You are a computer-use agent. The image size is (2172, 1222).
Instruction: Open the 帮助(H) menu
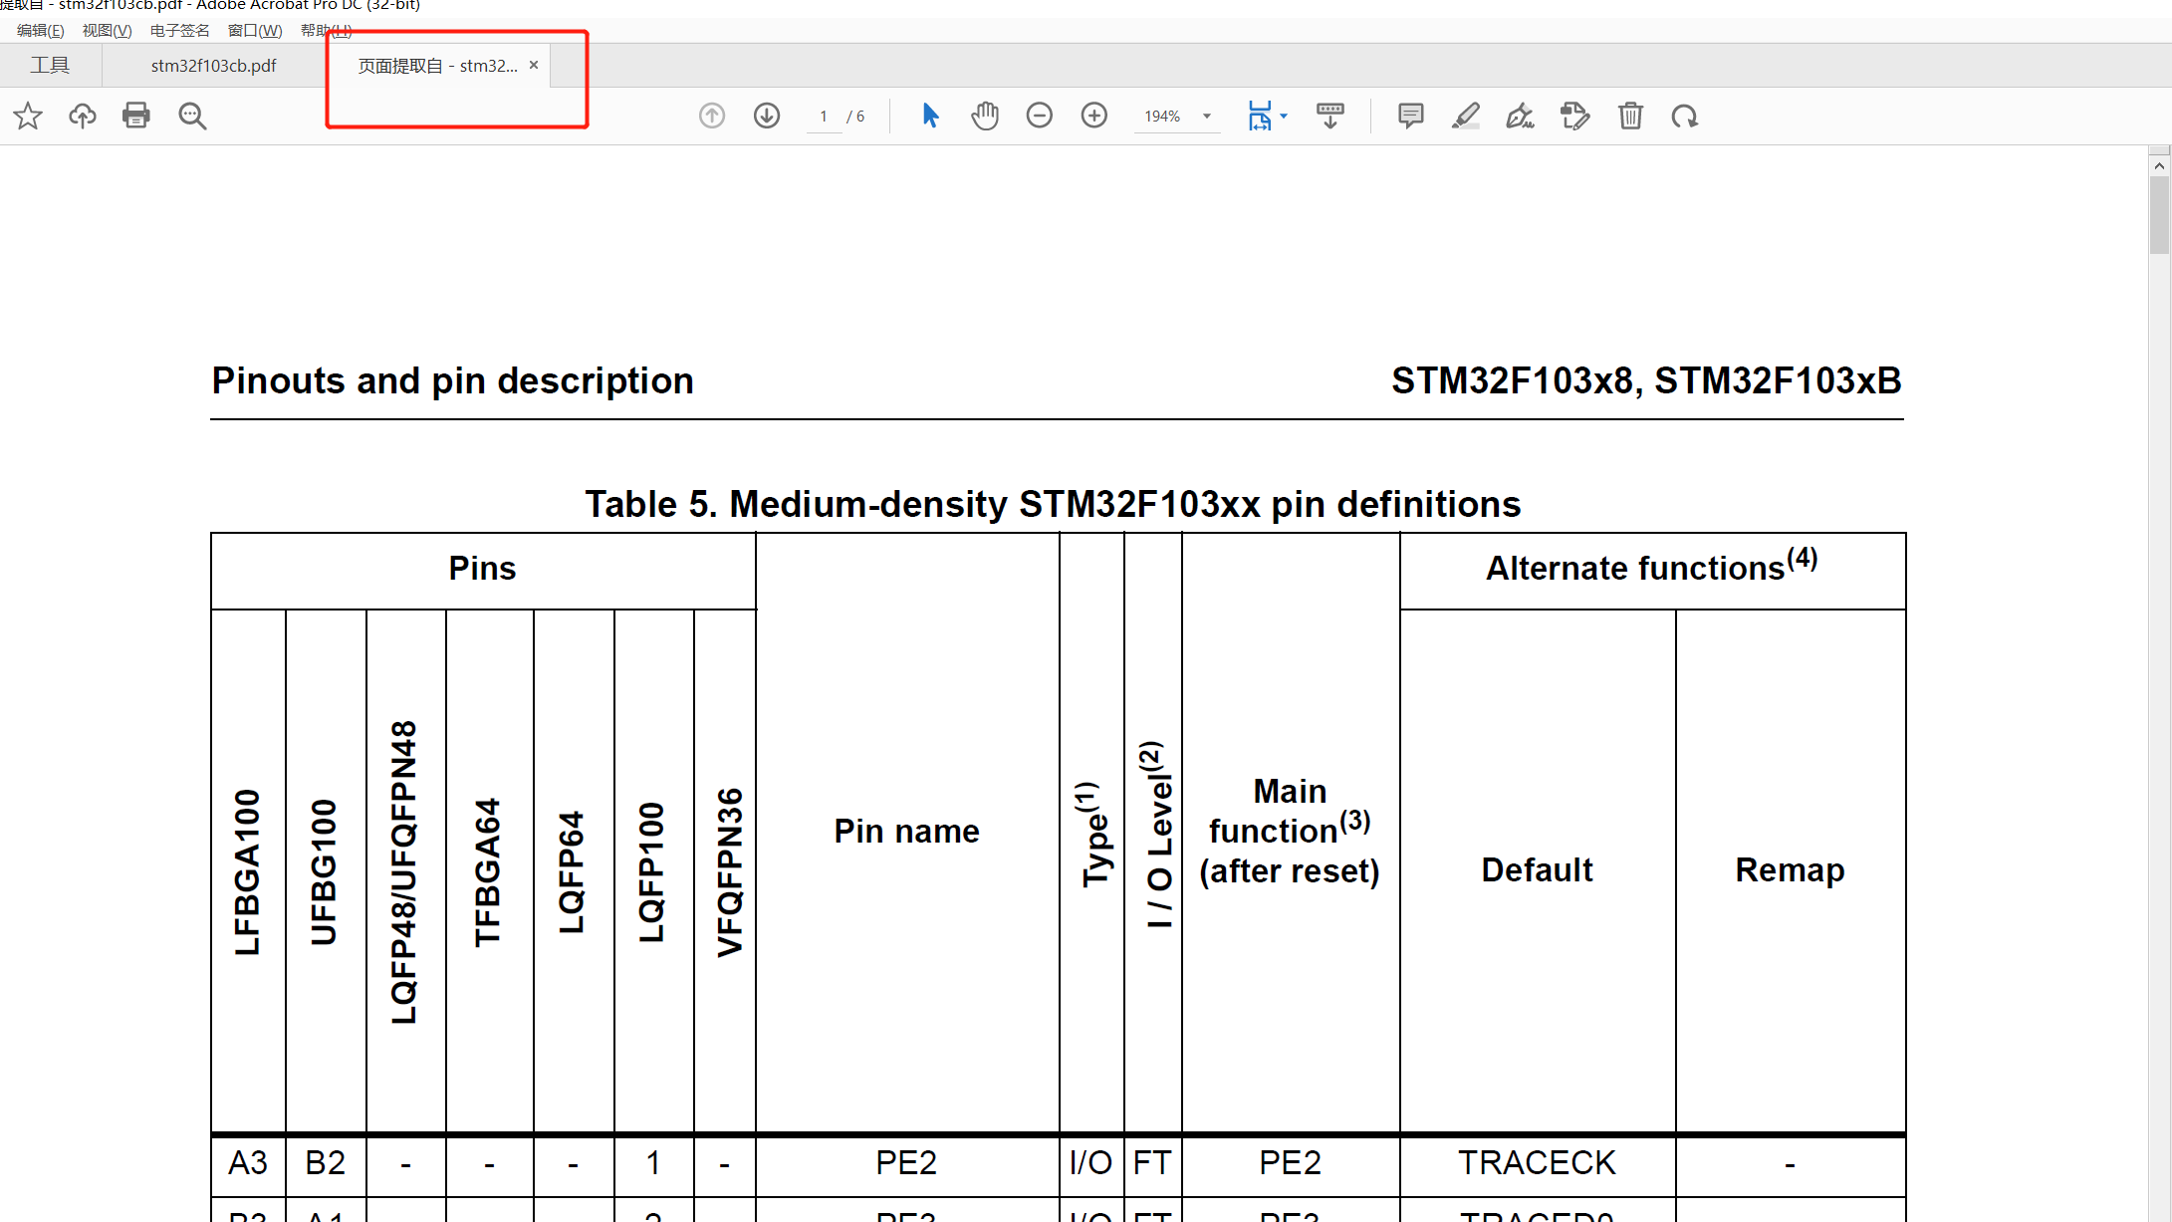(327, 31)
